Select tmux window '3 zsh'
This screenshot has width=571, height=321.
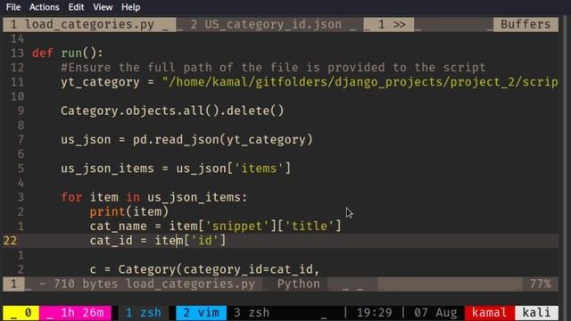tap(252, 313)
